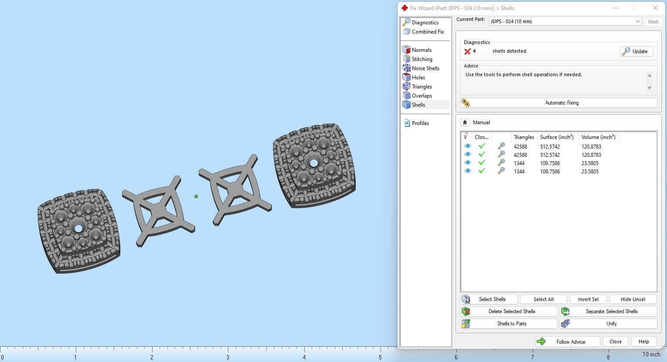Zoom to second 1344-triangle shell magnifier icon

pos(501,171)
